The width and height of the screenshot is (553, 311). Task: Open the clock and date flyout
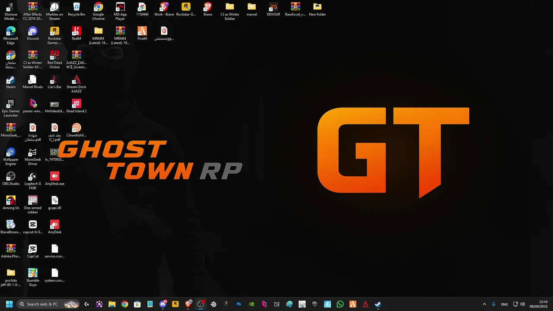tap(539, 304)
